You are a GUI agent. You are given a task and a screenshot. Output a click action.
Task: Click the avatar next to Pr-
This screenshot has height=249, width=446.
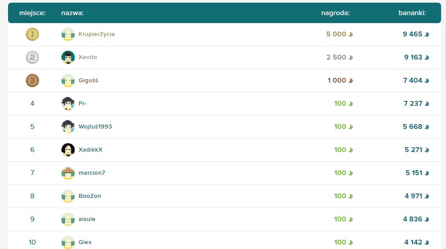[68, 104]
